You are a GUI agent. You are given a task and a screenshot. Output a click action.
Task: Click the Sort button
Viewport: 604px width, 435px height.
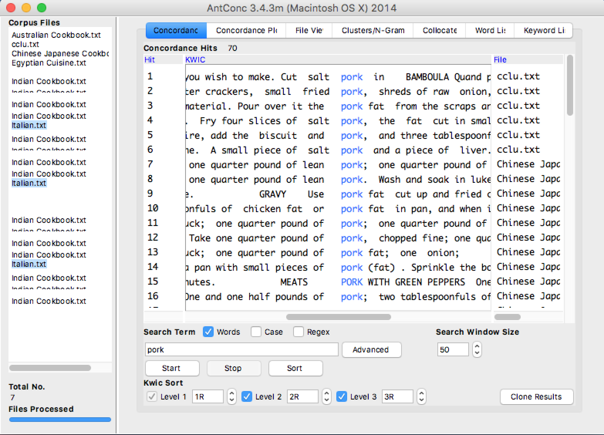(x=295, y=368)
